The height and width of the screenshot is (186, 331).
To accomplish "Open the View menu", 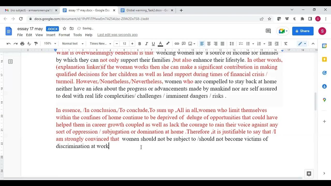I will pos(39,35).
